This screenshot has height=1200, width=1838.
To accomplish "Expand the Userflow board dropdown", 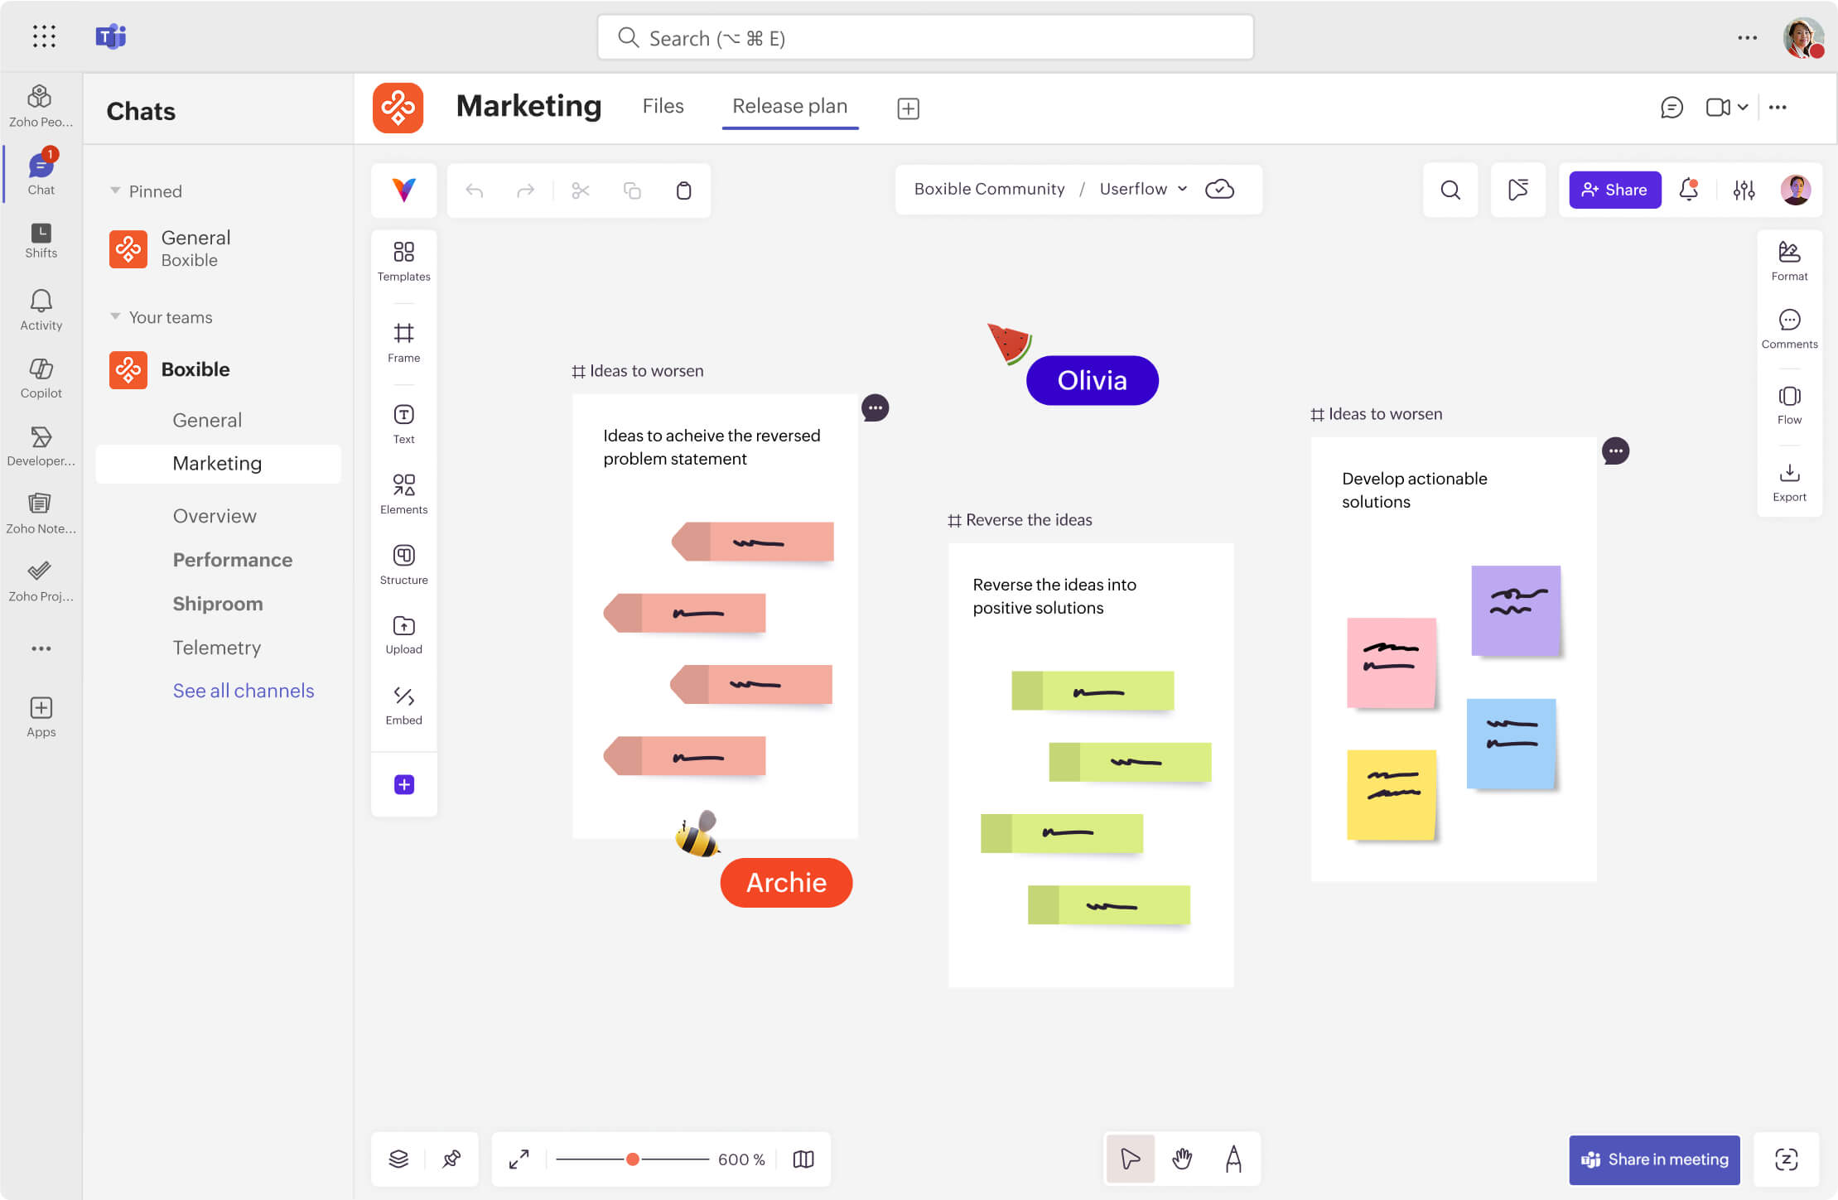I will click(1182, 189).
